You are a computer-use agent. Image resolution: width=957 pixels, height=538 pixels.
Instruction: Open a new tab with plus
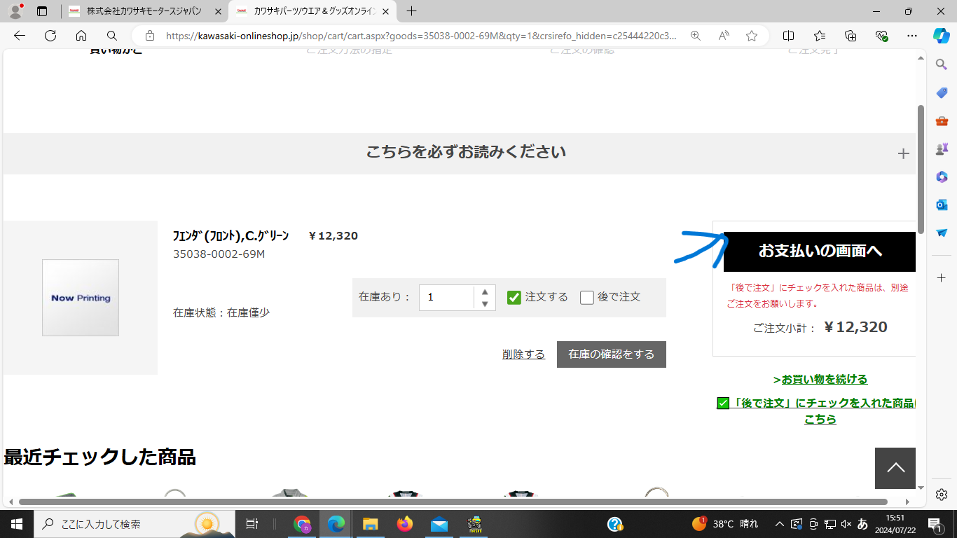click(x=411, y=11)
